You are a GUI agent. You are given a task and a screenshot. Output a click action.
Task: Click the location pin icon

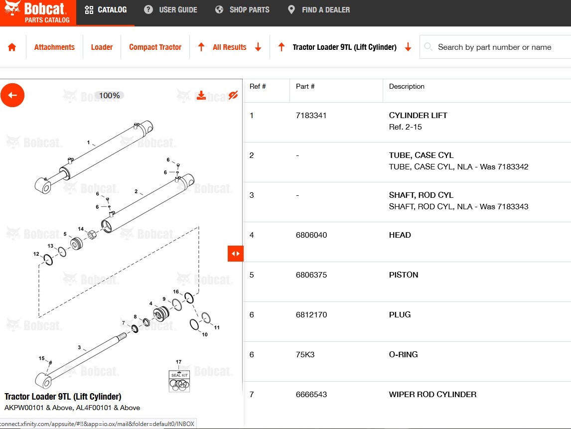291,10
